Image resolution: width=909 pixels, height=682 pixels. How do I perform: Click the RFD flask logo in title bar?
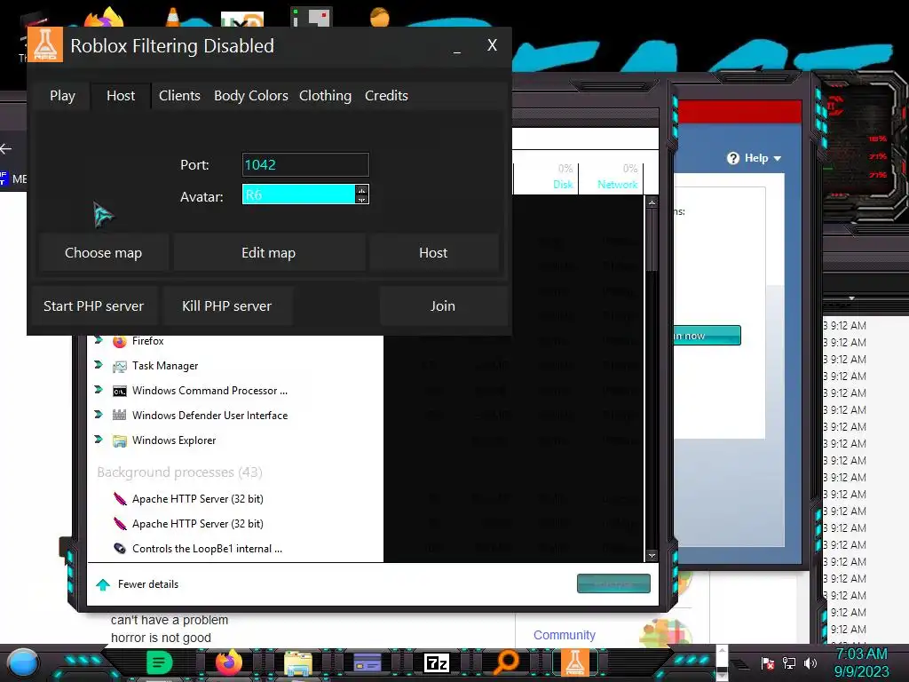[44, 44]
